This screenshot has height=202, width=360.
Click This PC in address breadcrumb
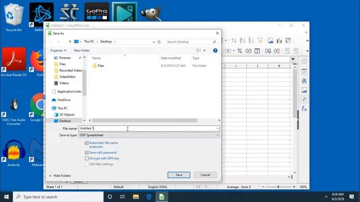point(89,42)
